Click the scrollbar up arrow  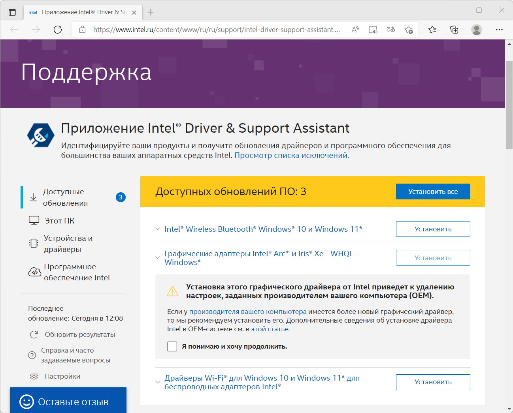[x=509, y=44]
